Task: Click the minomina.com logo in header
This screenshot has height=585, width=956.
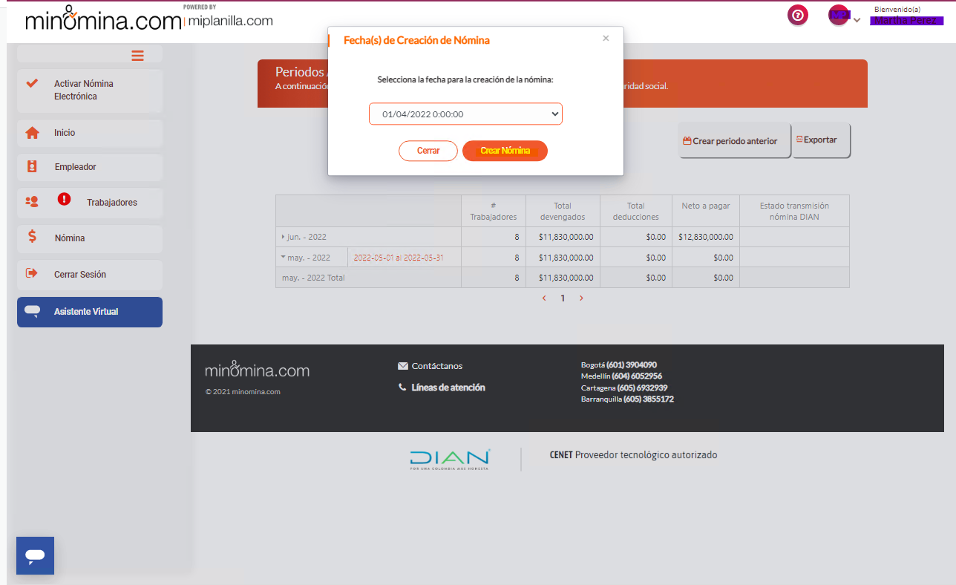Action: tap(103, 19)
